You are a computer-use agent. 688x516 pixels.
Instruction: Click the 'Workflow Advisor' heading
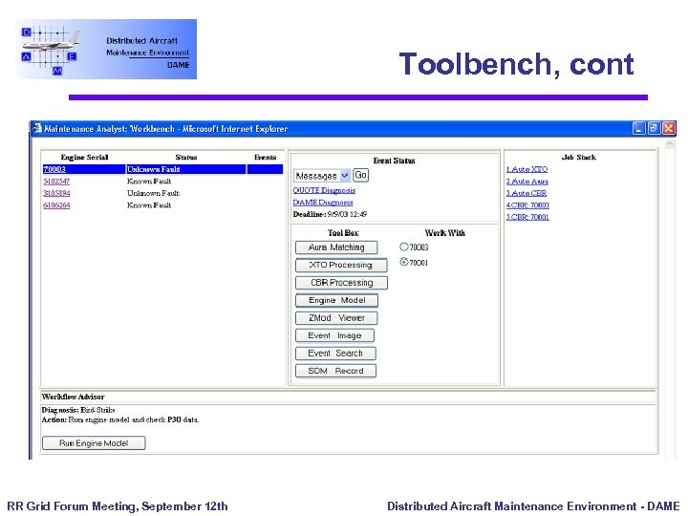(73, 397)
